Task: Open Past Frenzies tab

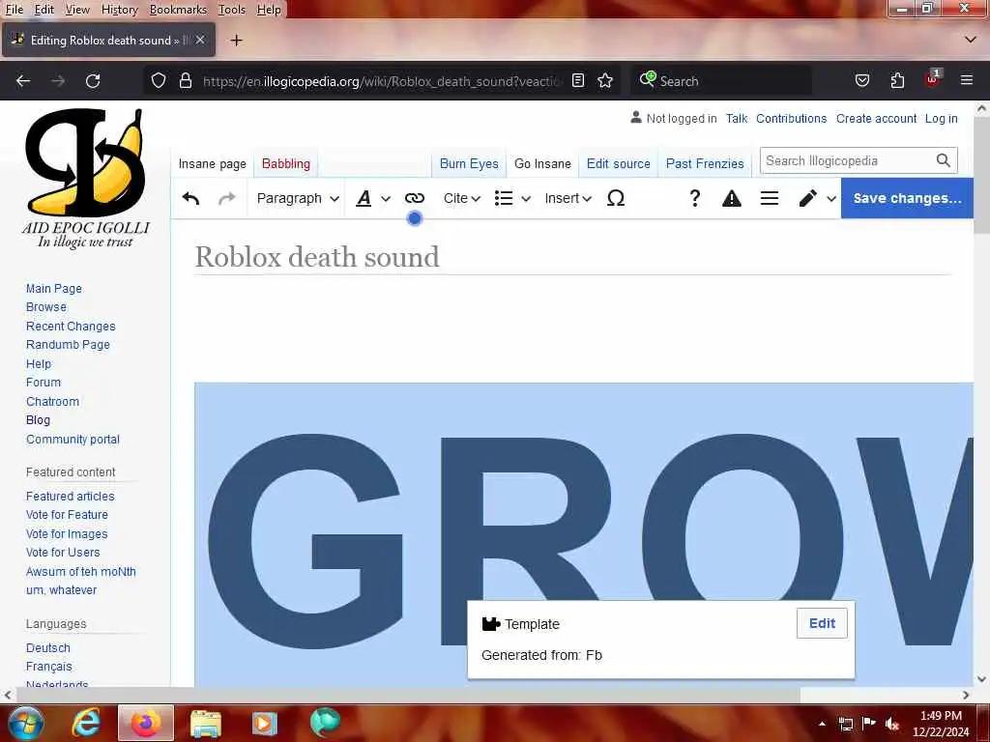Action: click(705, 164)
